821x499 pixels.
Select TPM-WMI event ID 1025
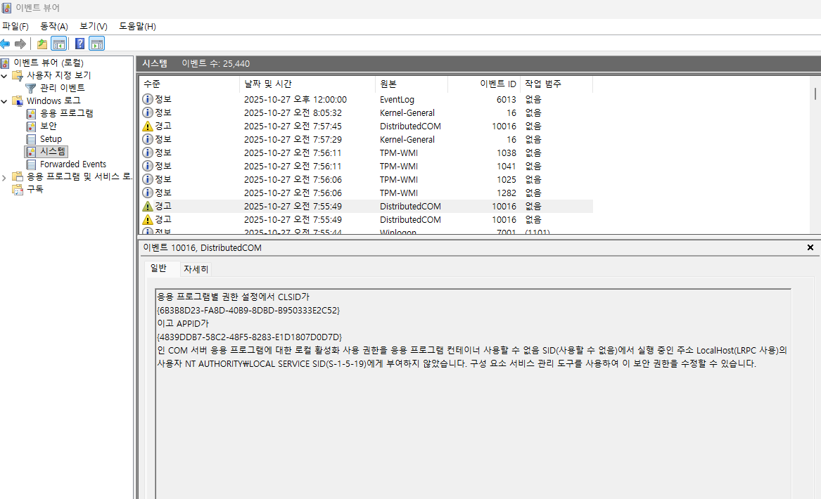(367, 179)
